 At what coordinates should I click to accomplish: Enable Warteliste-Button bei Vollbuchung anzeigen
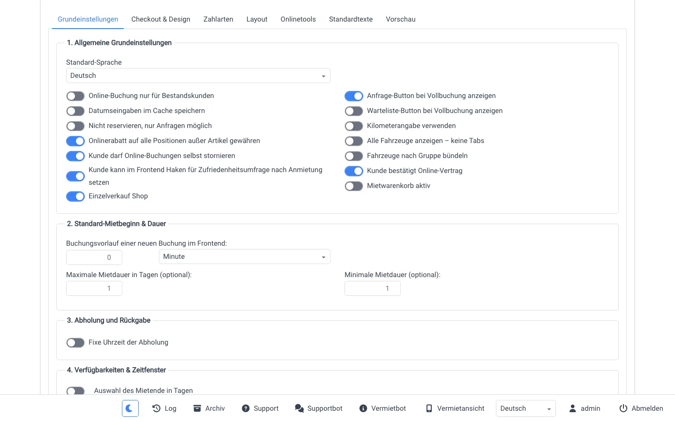[354, 111]
